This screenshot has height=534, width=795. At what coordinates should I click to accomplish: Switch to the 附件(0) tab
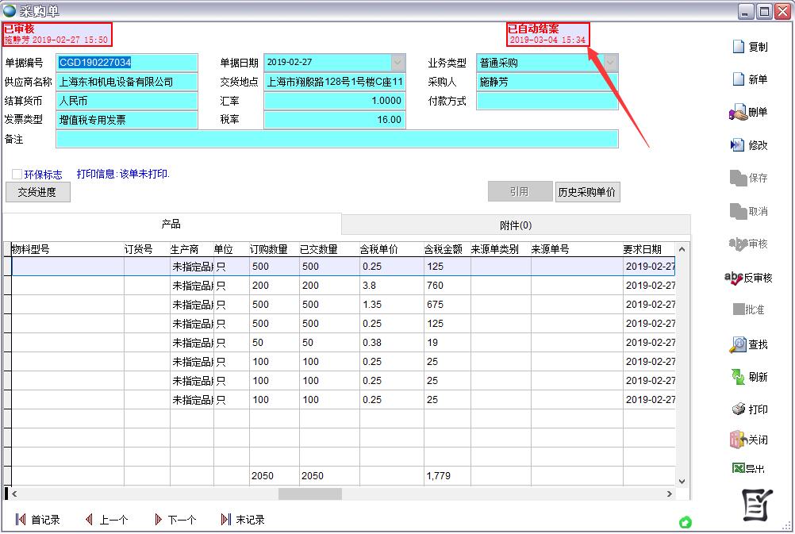click(516, 225)
